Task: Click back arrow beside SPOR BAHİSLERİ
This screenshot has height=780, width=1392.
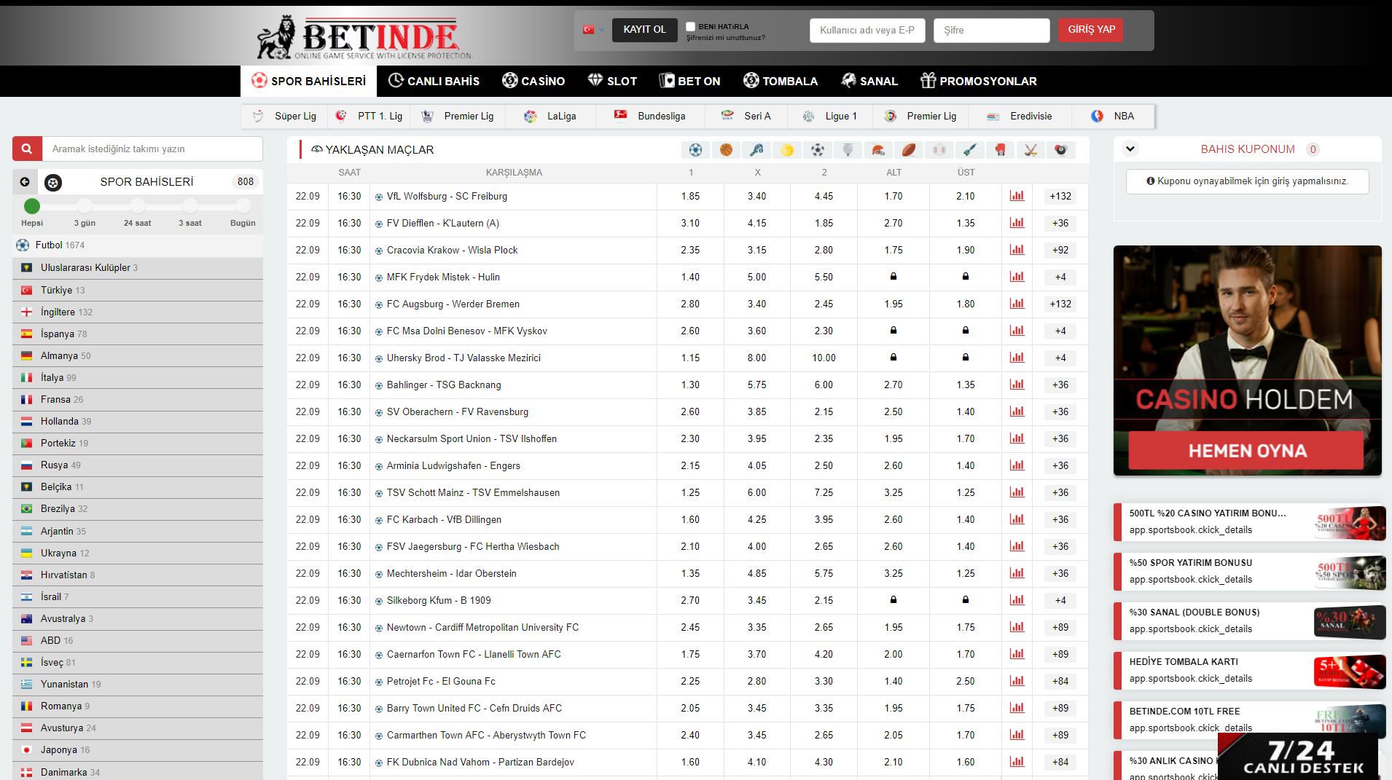Action: [25, 182]
